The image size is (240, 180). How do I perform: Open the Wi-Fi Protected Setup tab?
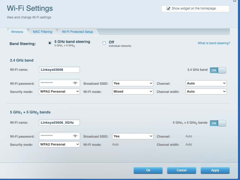[x=77, y=32]
